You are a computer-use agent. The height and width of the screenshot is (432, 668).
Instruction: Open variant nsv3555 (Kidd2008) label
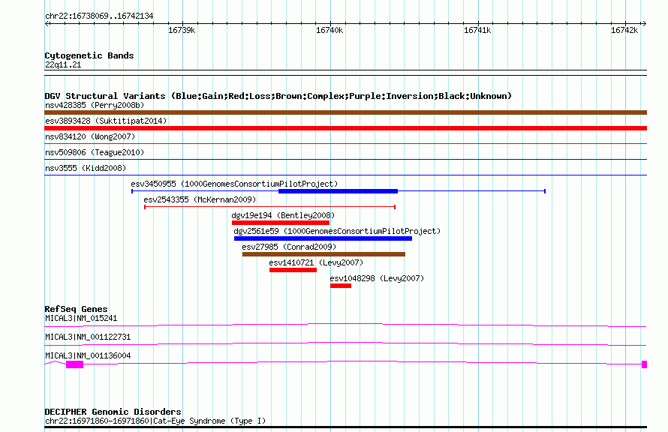coord(86,168)
